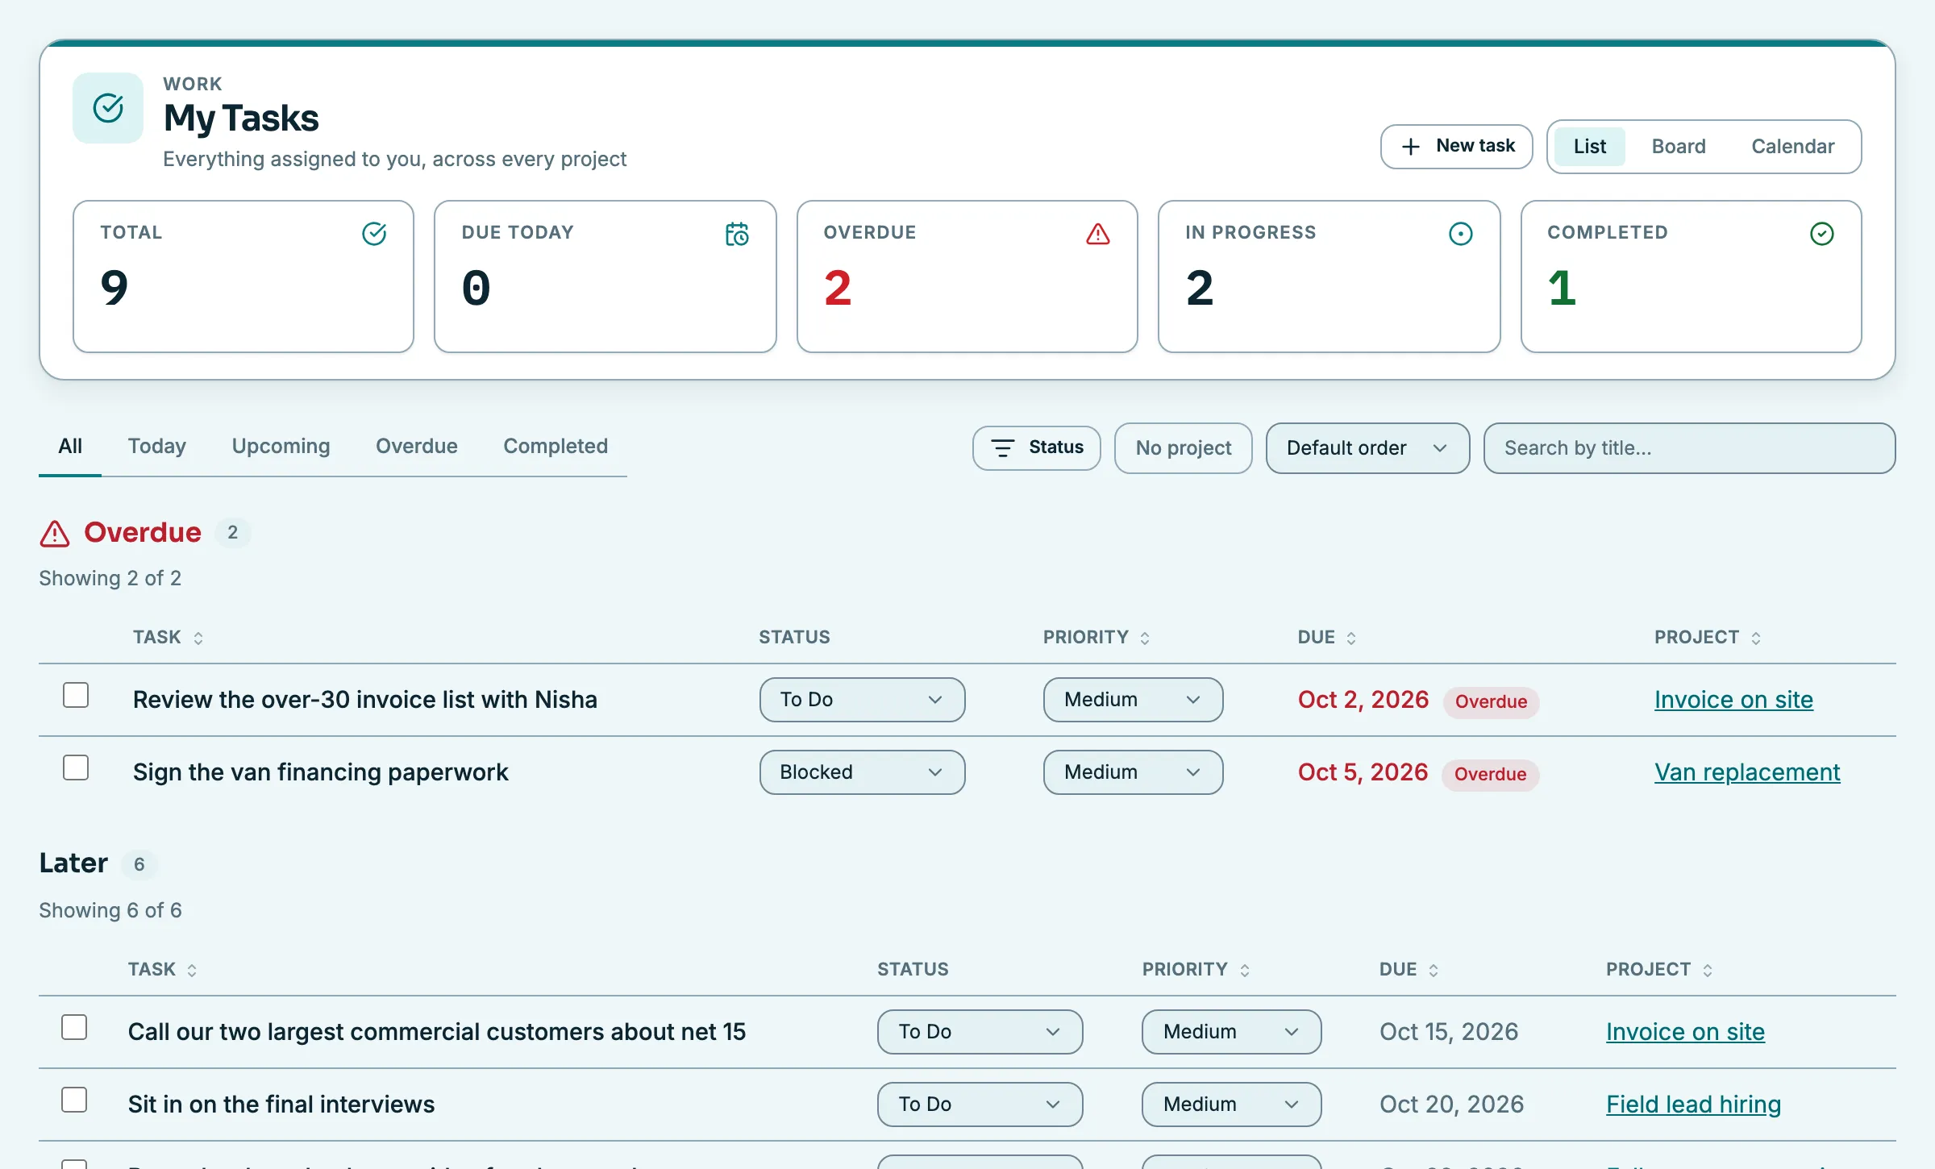Check the Call two largest commercial customers task
This screenshot has width=1935, height=1169.
pos(74,1027)
